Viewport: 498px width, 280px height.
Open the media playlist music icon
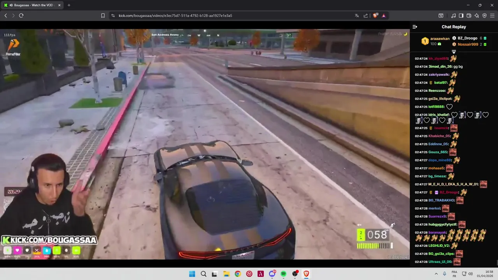(453, 16)
